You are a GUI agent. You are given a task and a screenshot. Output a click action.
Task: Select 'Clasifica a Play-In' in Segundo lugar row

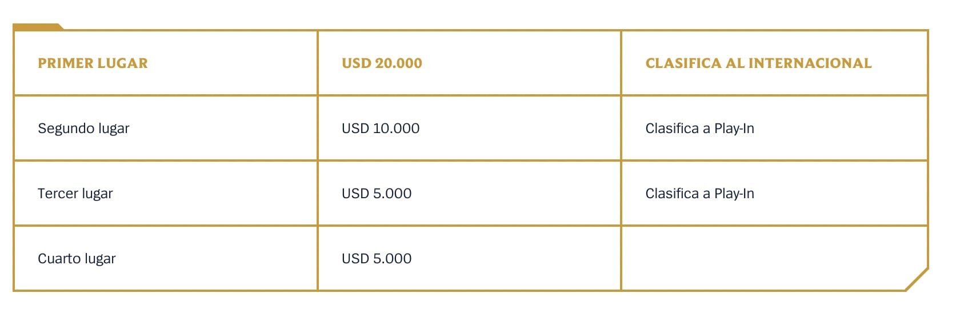tap(699, 129)
